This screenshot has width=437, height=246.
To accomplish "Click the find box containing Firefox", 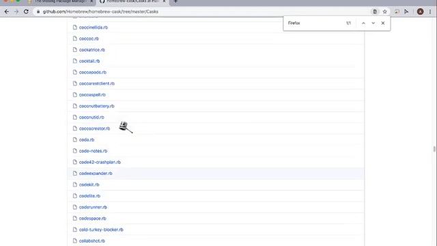I will tap(315, 23).
